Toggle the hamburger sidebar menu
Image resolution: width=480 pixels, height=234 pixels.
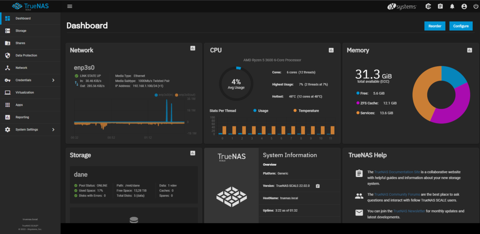(x=70, y=6)
